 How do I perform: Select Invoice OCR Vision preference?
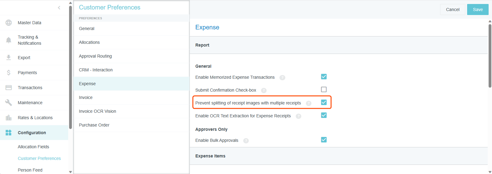(x=97, y=111)
